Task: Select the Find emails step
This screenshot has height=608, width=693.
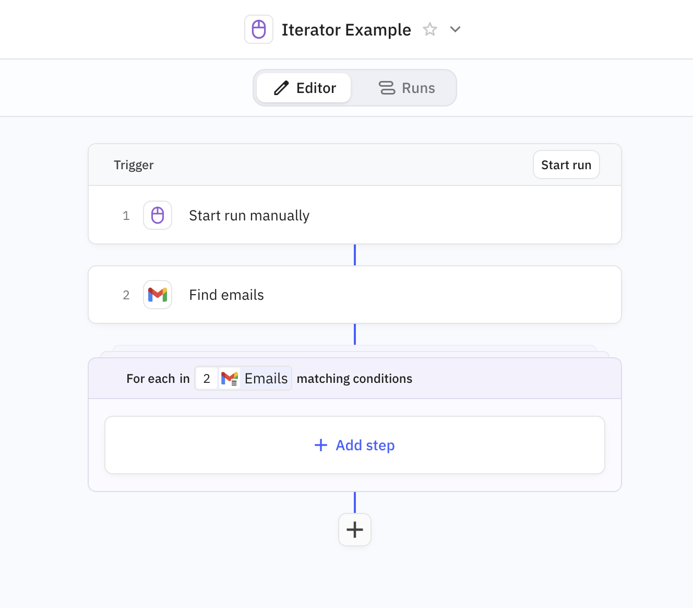Action: click(x=226, y=295)
